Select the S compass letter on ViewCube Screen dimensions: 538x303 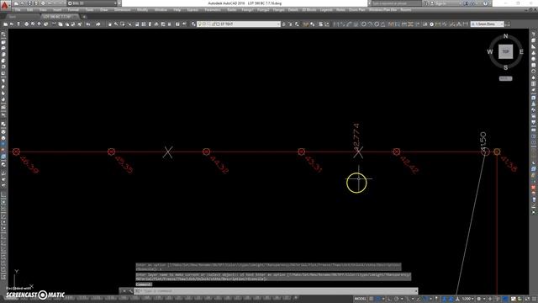coord(505,67)
